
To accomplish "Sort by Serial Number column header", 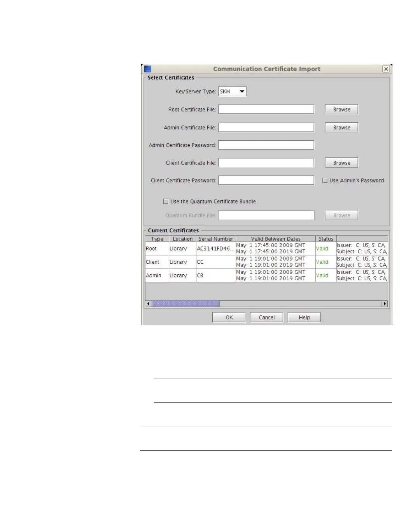I will (216, 239).
